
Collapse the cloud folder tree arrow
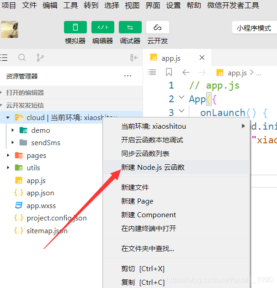pos(8,118)
